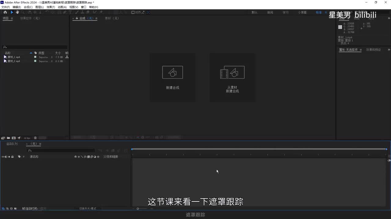Switch to the 素材 (无) viewer tab
391x219 pixels.
tap(112, 18)
